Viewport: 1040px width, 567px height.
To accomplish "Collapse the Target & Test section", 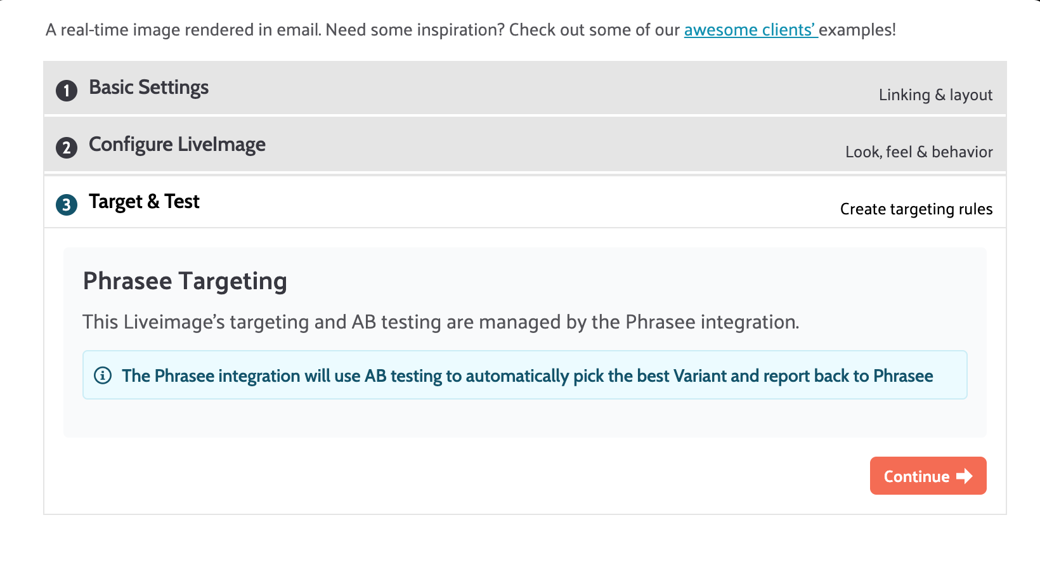I will click(507, 202).
